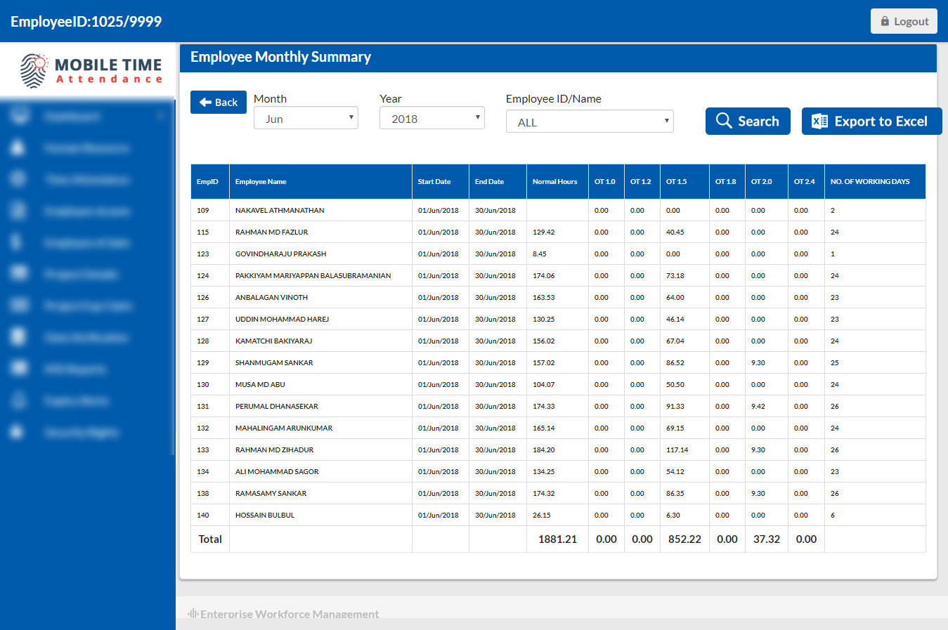Select the NAKAVEL ATHMANATHAN employee row
The image size is (948, 630).
[280, 210]
